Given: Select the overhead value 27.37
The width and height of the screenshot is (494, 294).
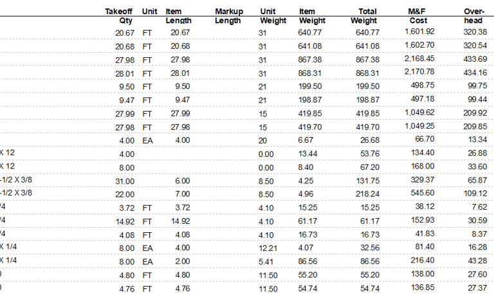Looking at the screenshot, I should (478, 288).
